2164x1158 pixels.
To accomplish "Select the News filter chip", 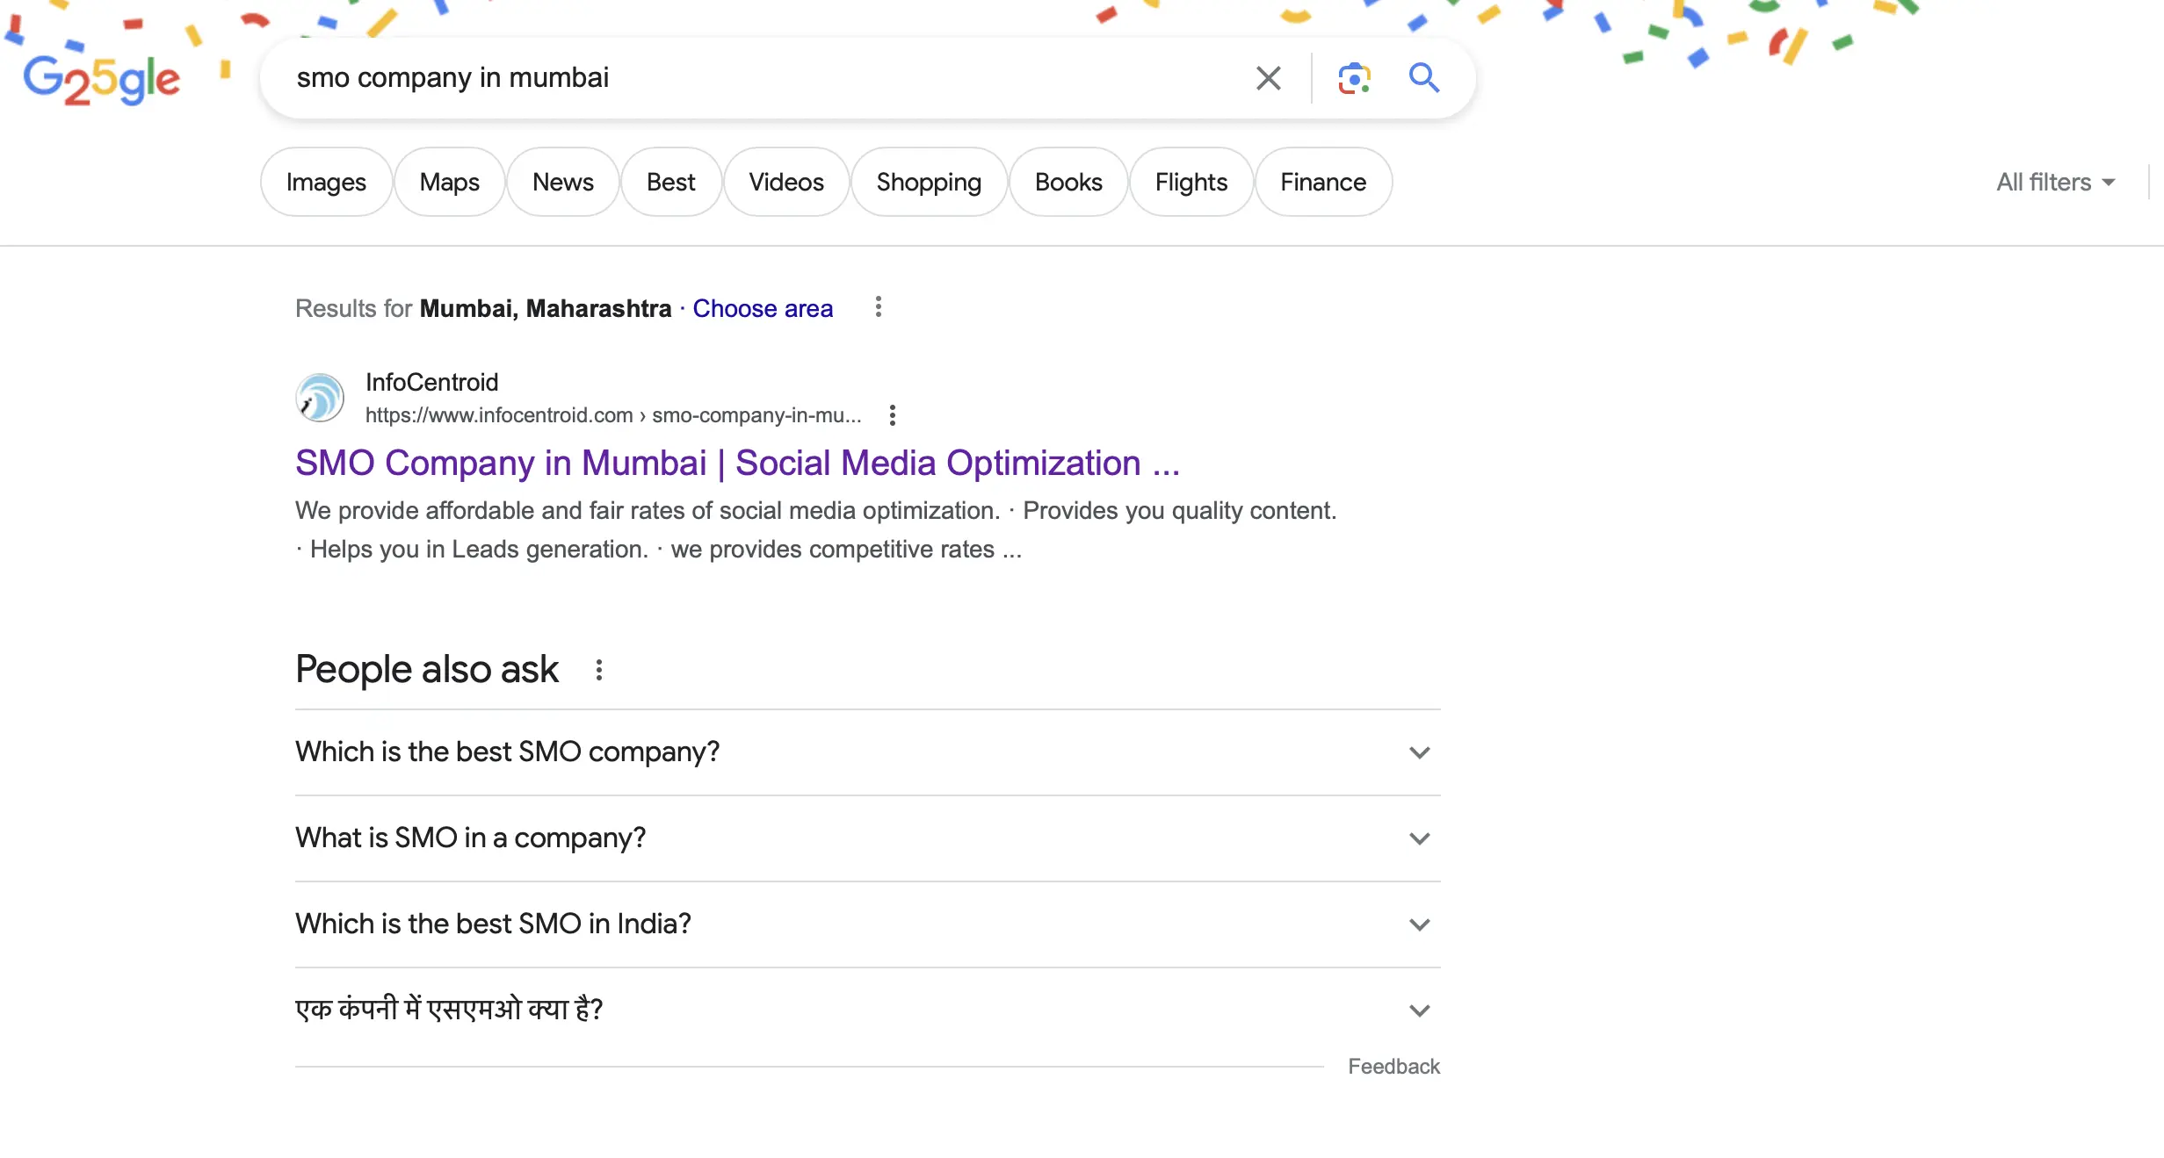I will click(x=562, y=183).
